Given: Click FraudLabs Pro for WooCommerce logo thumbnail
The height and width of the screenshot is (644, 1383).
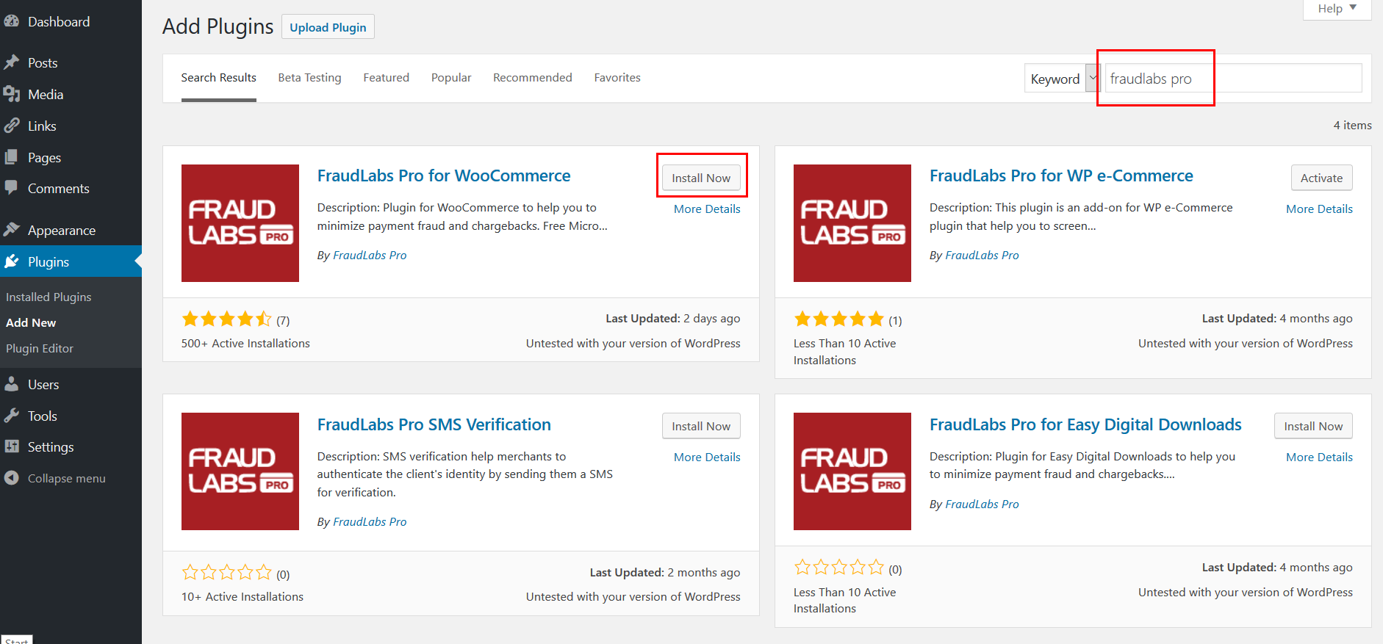Looking at the screenshot, I should point(240,223).
